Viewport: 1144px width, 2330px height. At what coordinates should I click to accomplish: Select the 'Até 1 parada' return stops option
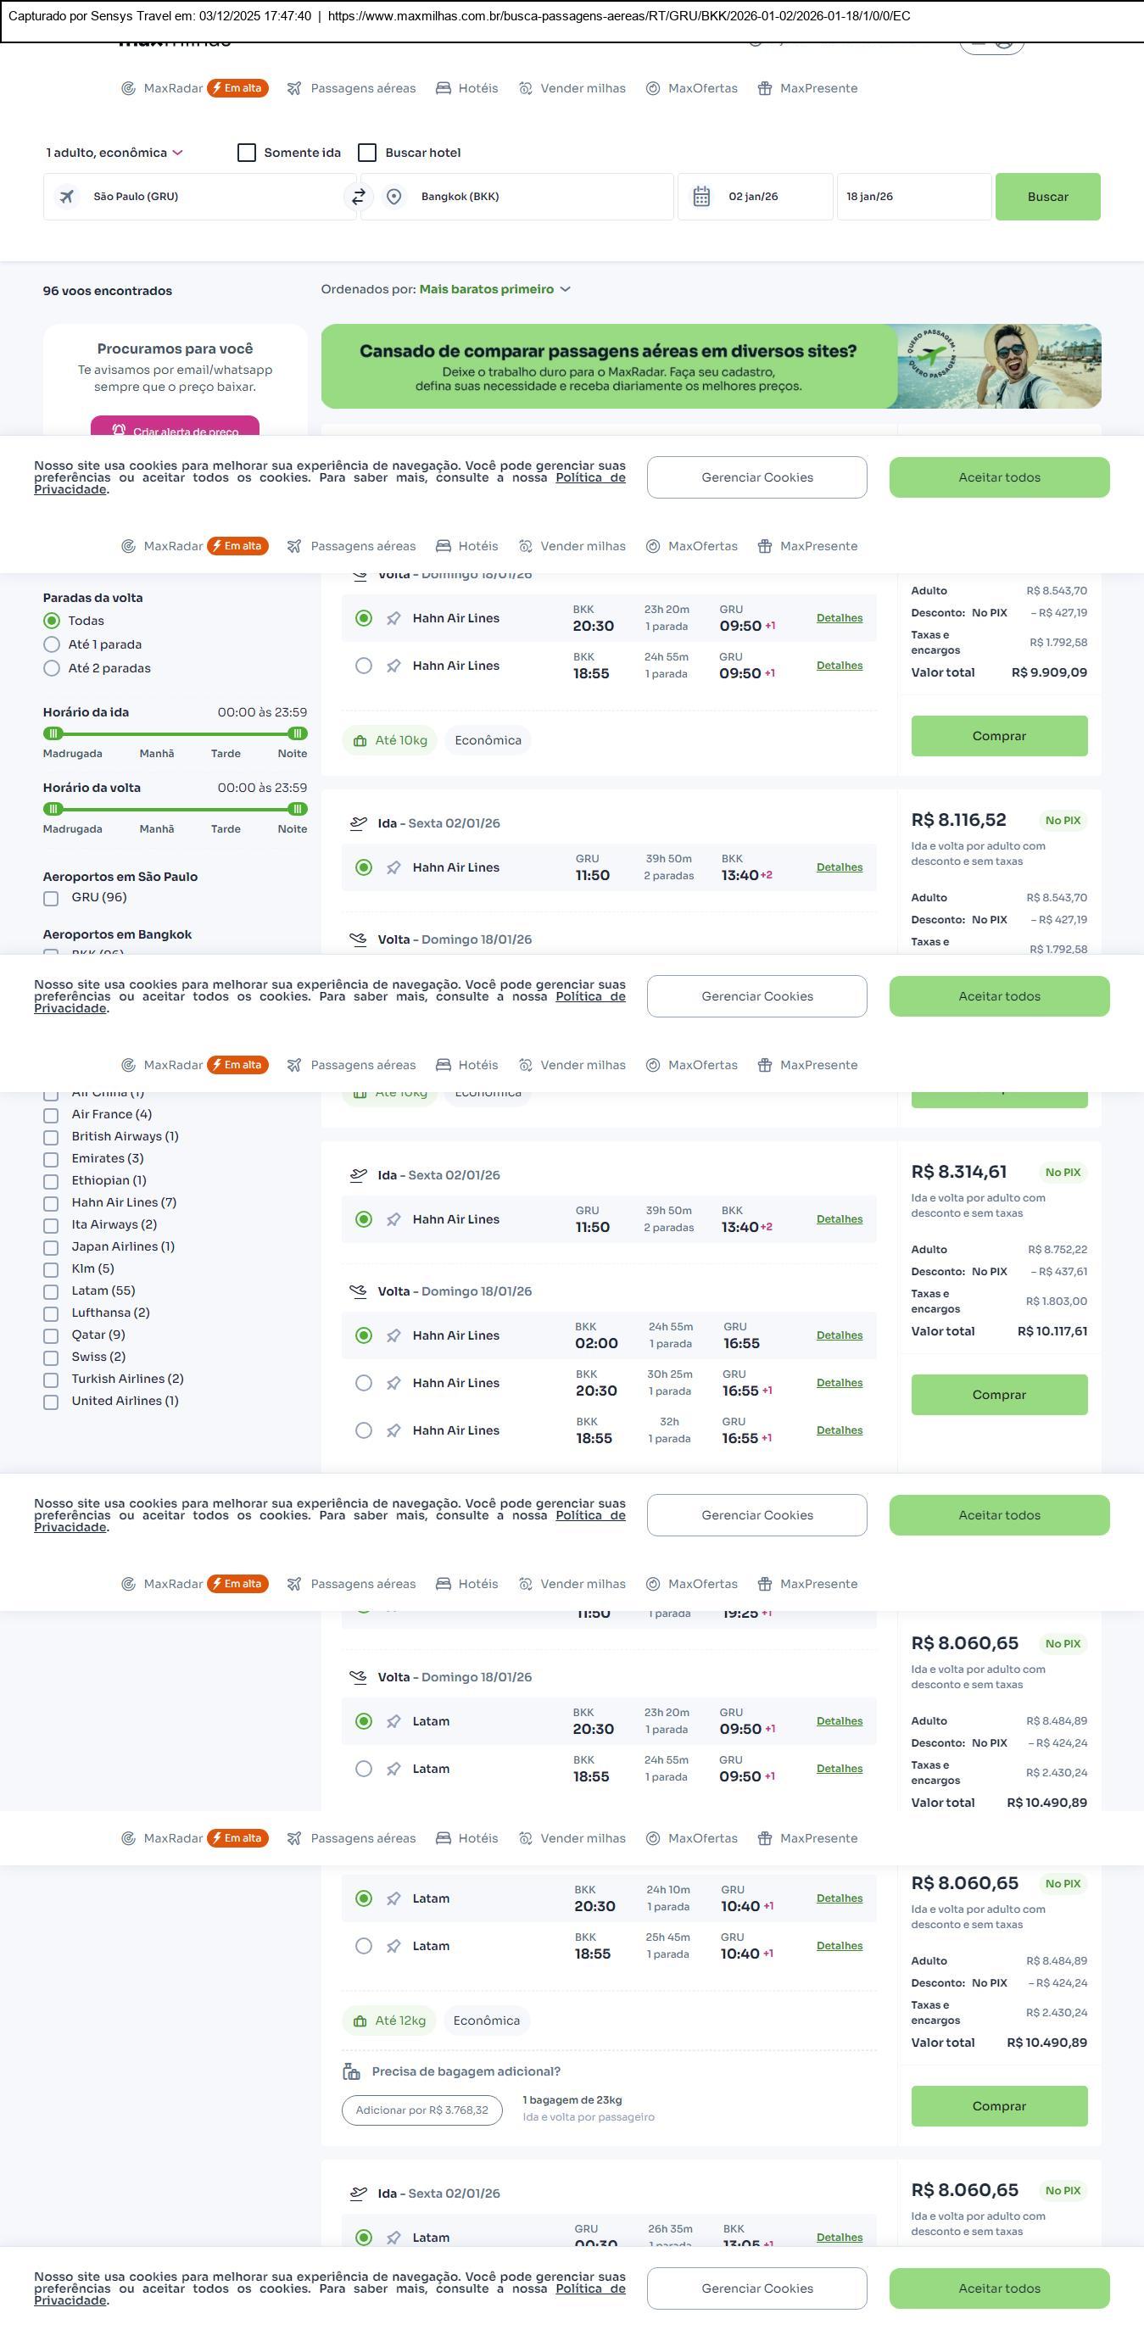click(52, 645)
